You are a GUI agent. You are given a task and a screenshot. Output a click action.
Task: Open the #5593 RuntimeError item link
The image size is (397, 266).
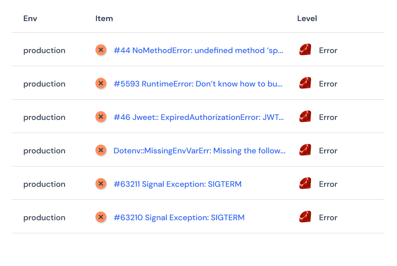(x=198, y=84)
